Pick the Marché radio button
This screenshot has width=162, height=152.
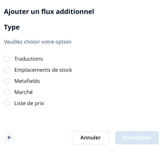[x=7, y=92]
